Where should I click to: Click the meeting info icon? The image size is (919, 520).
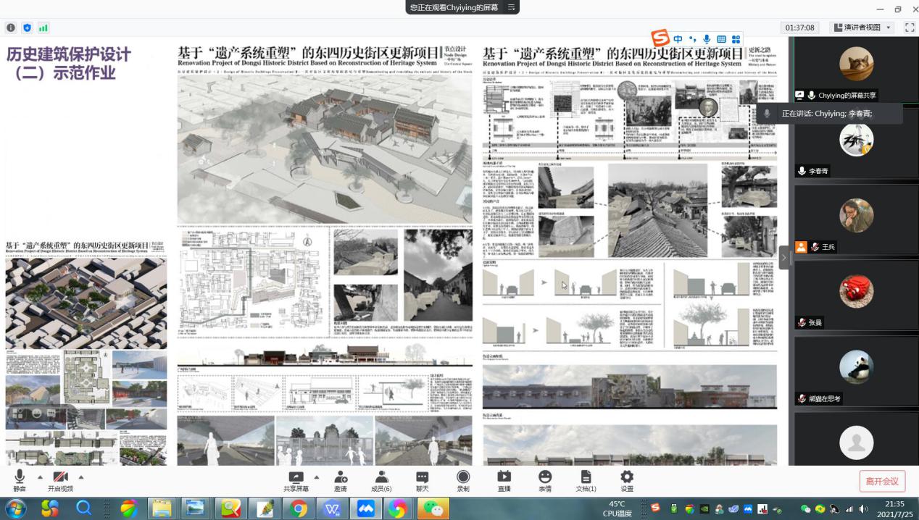(11, 28)
